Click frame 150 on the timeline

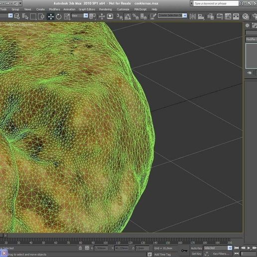(x=168, y=243)
